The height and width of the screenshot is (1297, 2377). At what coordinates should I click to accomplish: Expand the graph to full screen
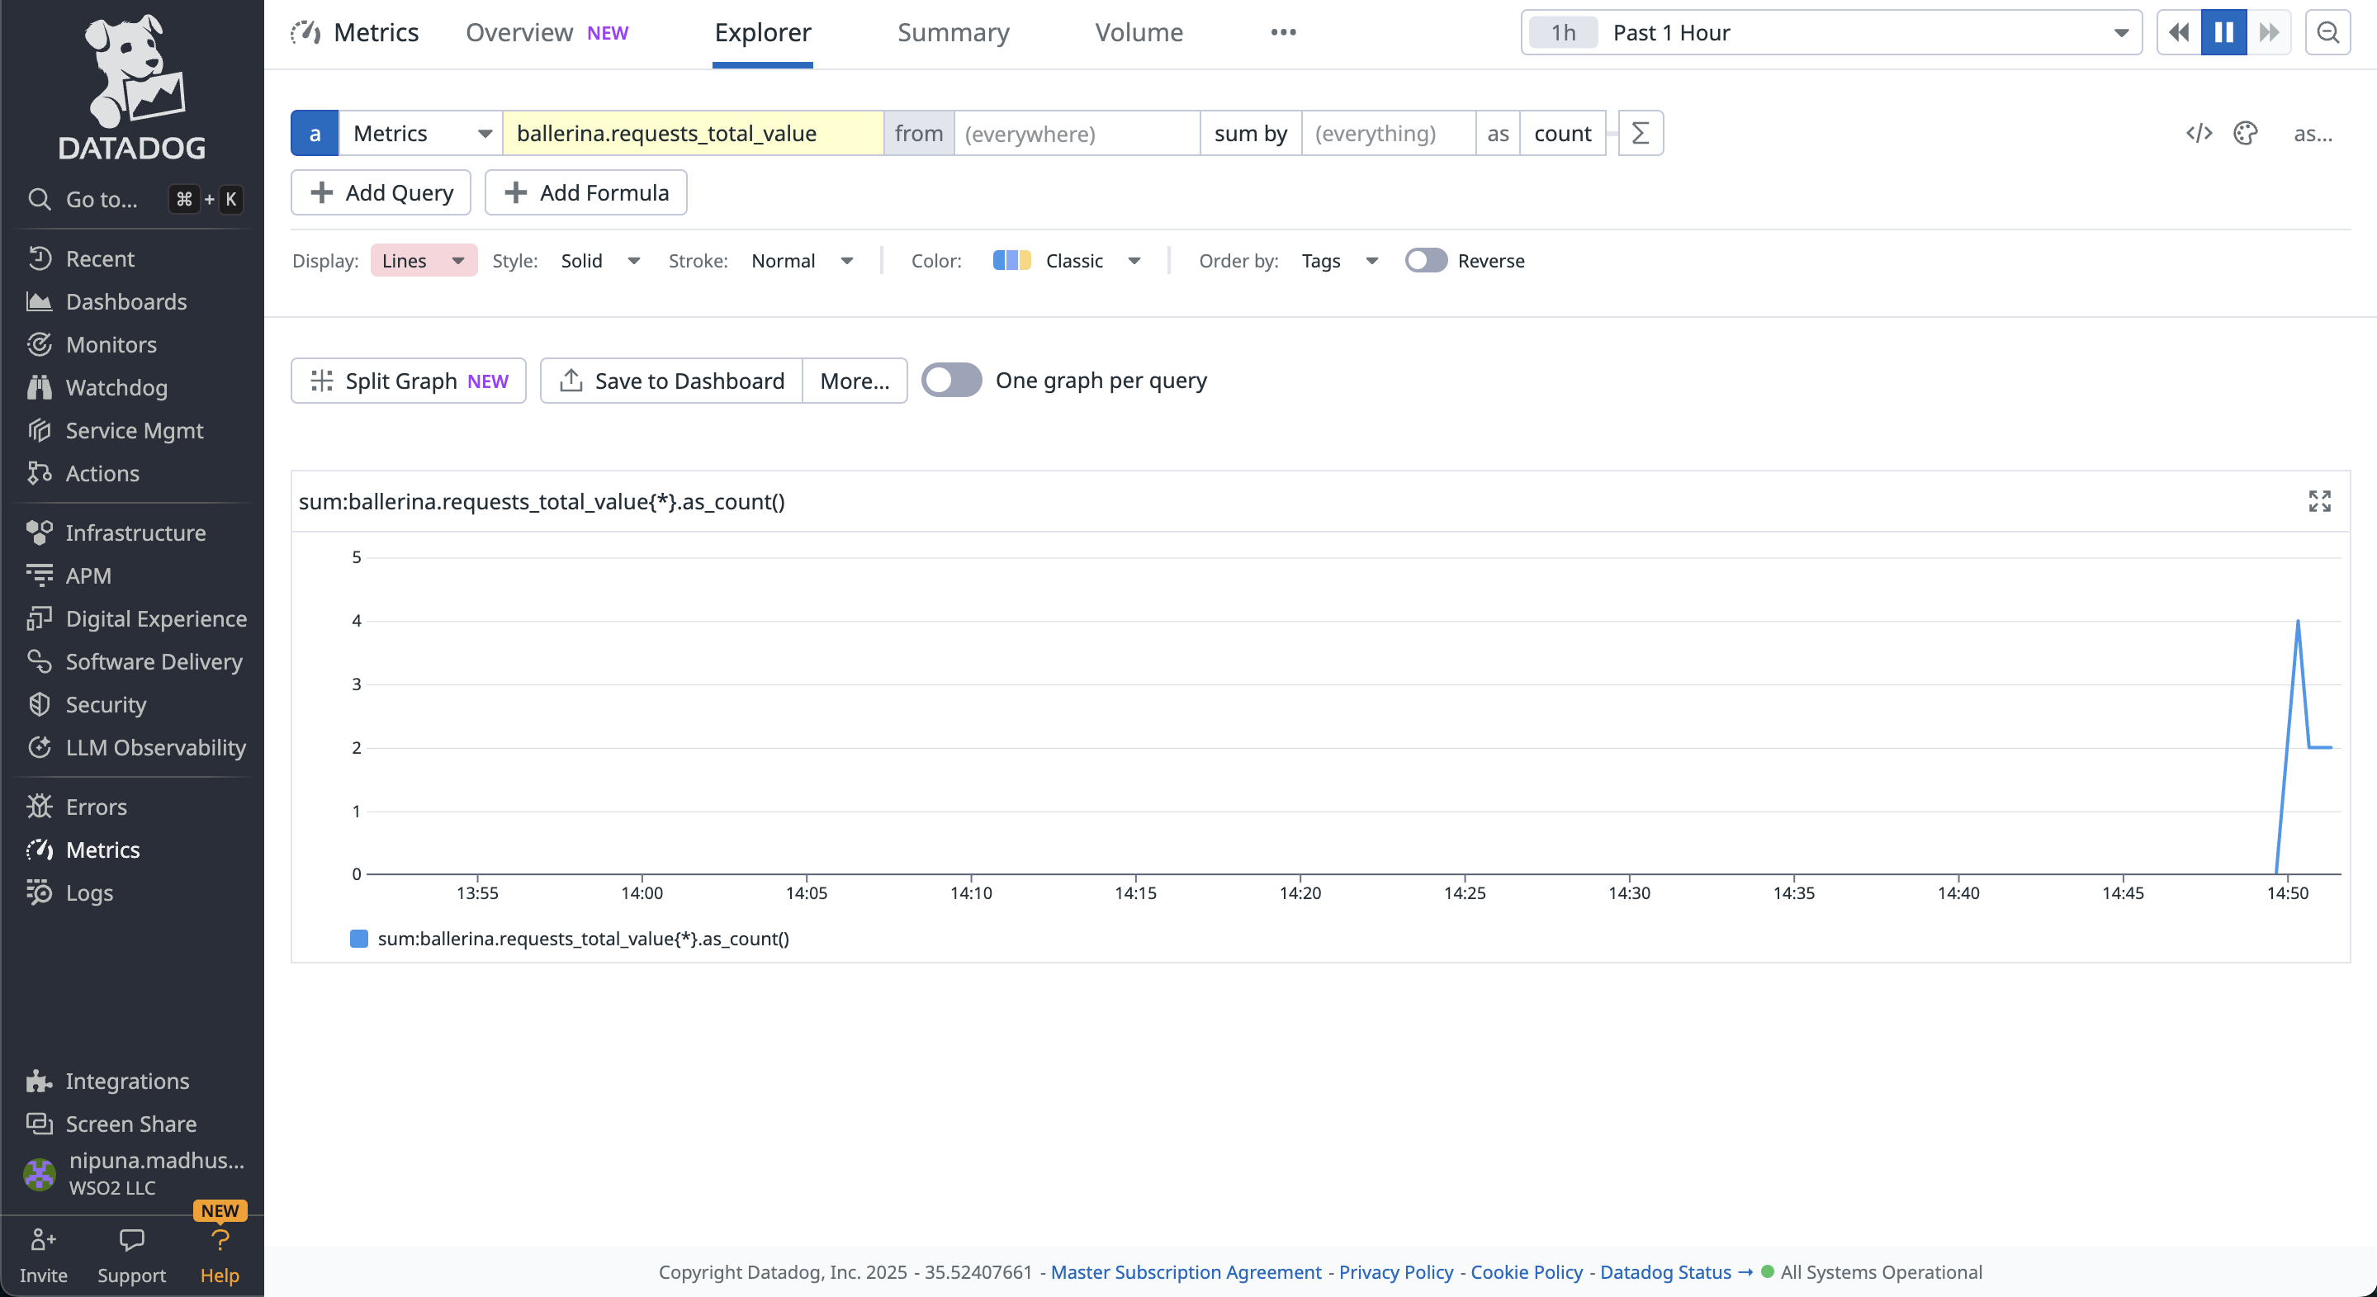2319,501
